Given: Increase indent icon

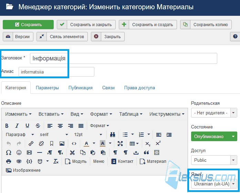Looking at the screenshot, I should pyautogui.click(x=169, y=135).
